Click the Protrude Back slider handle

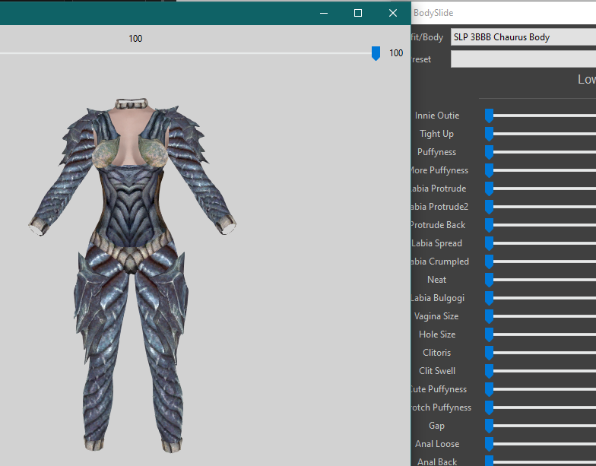[x=490, y=225]
